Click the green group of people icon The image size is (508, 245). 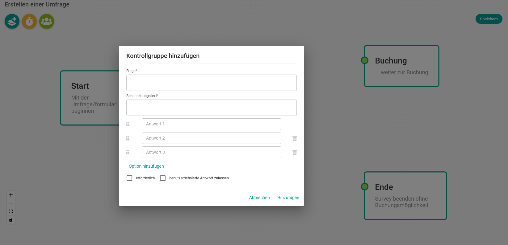pos(47,22)
